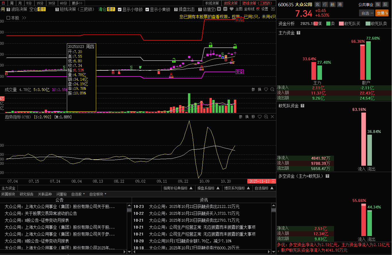392x255 pixels.
Task: Open the 自选股 dropdown
Action: click(78, 194)
